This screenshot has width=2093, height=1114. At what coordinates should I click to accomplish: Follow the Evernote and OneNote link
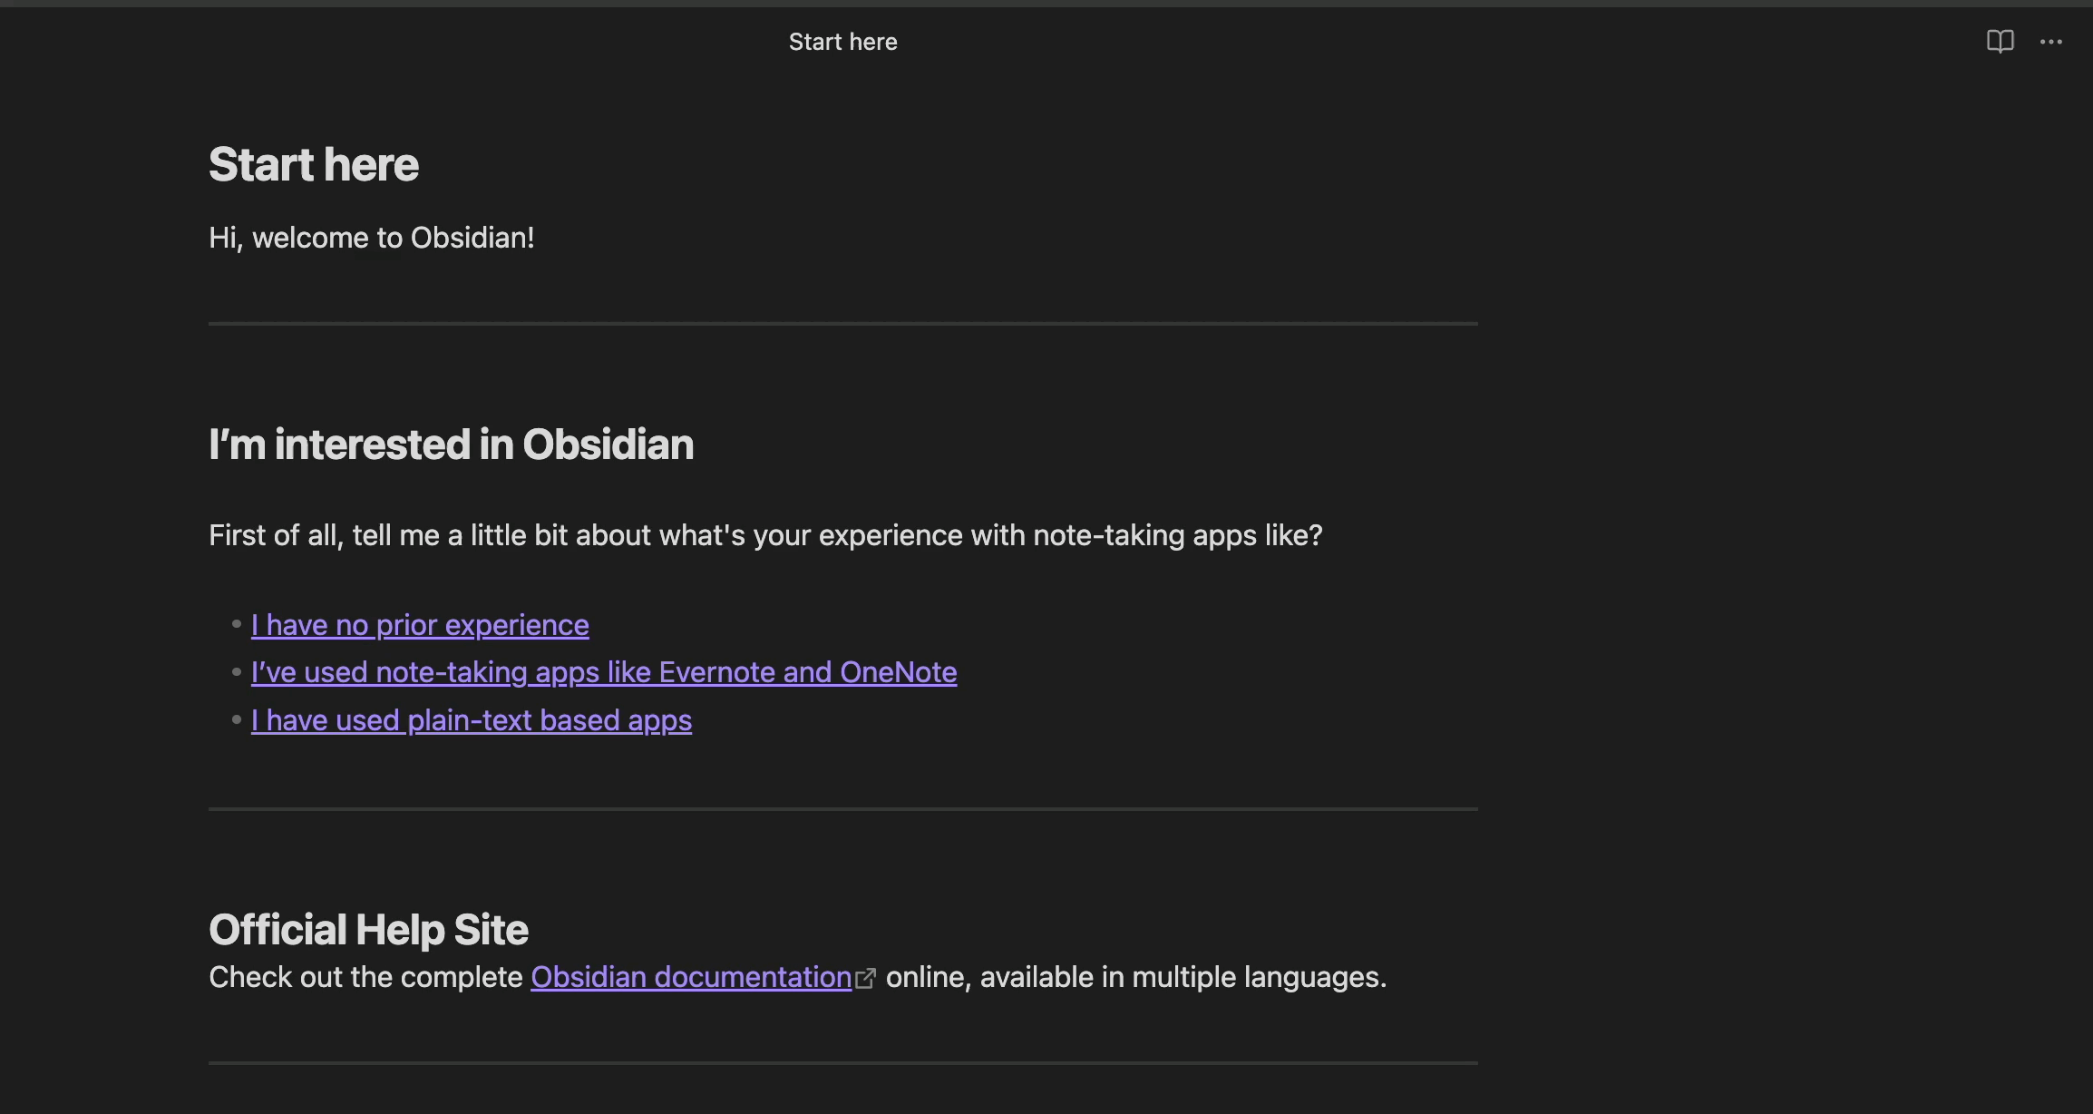click(604, 672)
